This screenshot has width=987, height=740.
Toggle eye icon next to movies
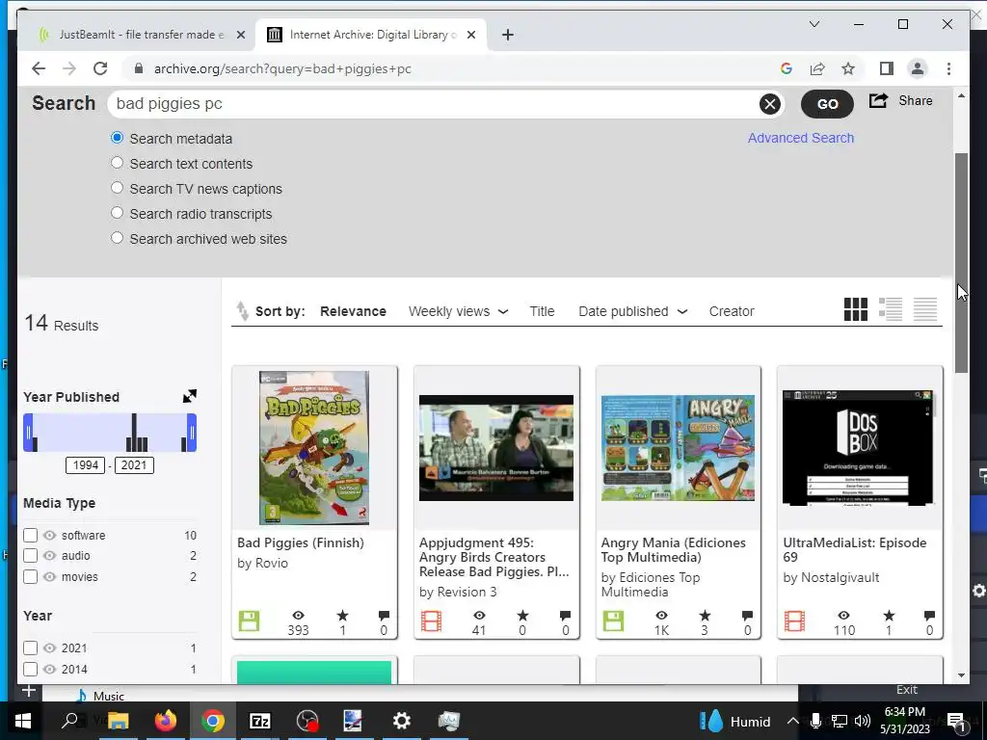tap(50, 577)
